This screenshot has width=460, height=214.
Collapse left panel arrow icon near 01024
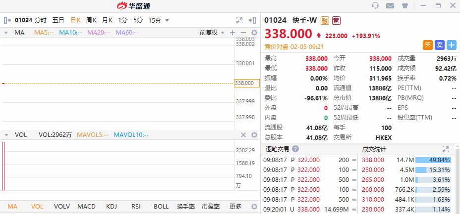coord(7,20)
